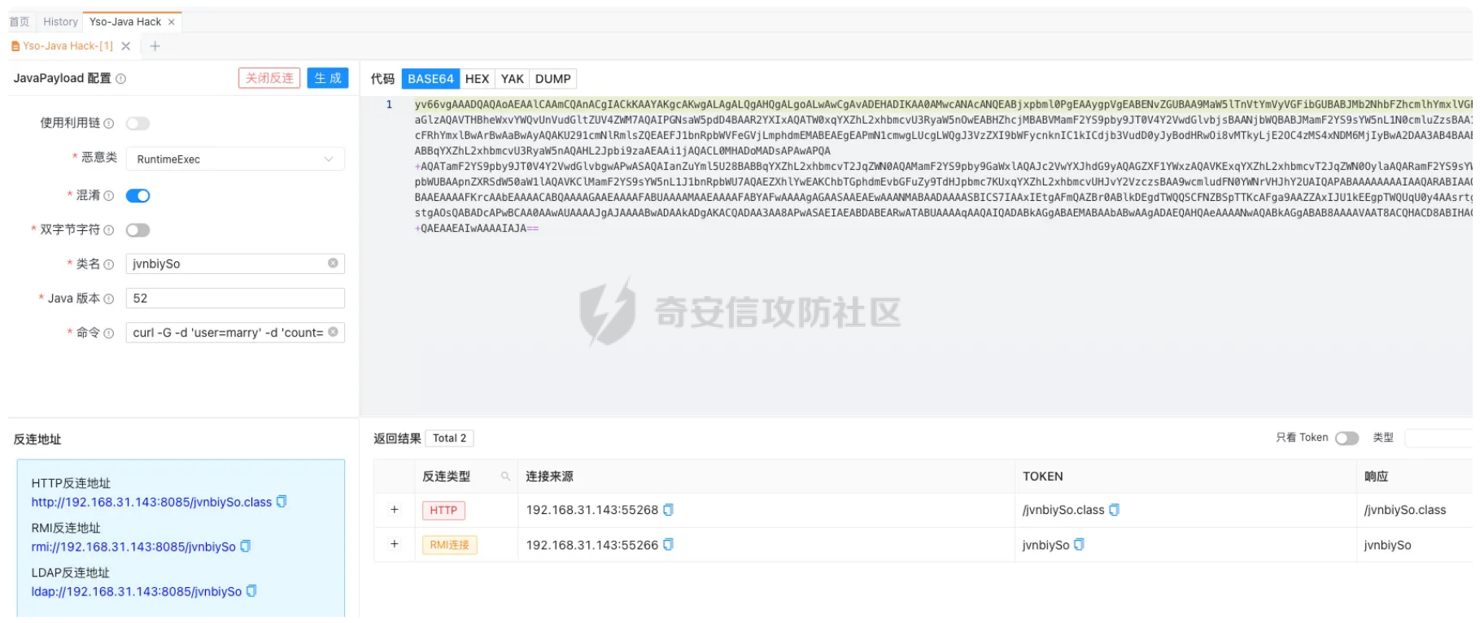Image resolution: width=1484 pixels, height=623 pixels.
Task: Click the Total 2 badge
Action: click(x=449, y=438)
